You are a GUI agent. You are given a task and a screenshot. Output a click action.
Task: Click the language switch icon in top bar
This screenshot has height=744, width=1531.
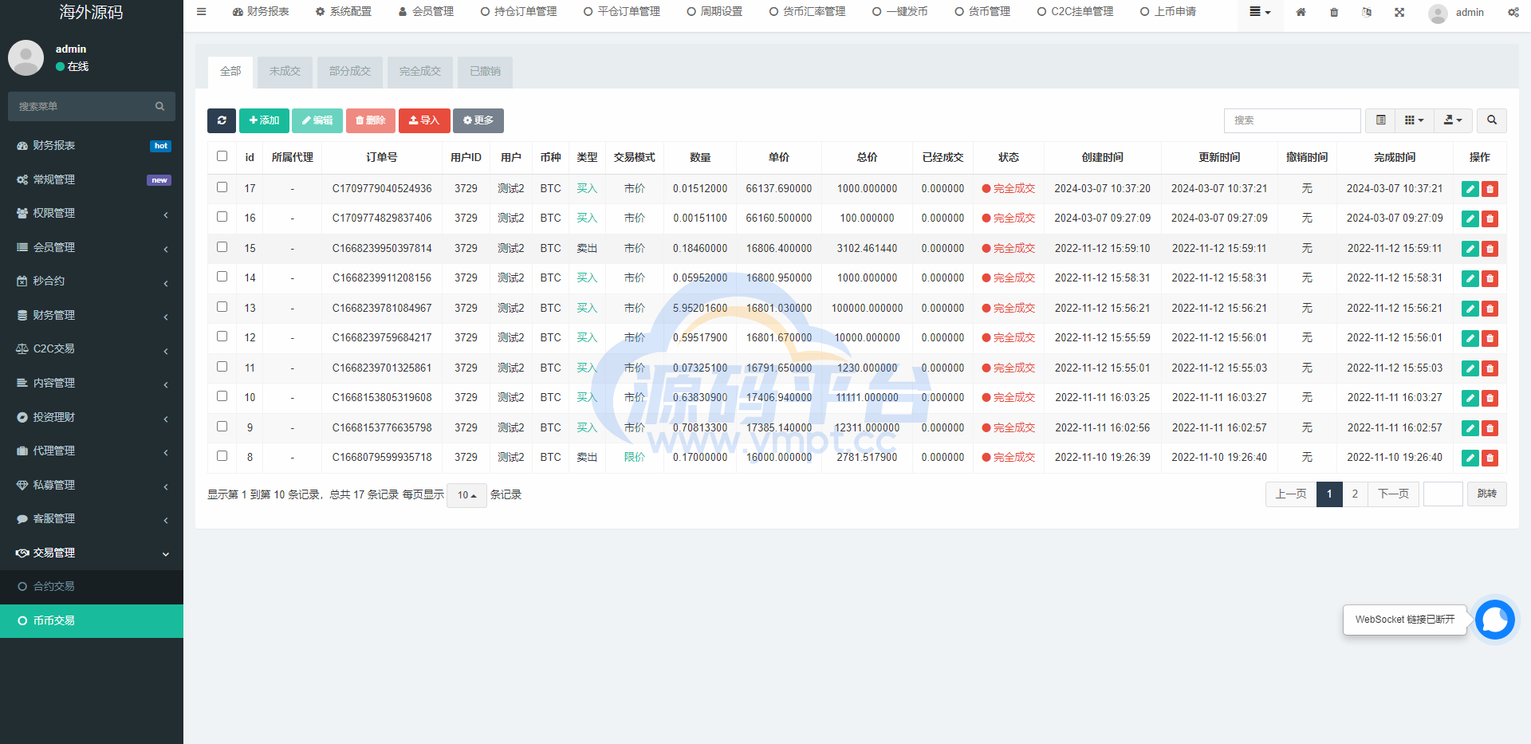click(1367, 12)
